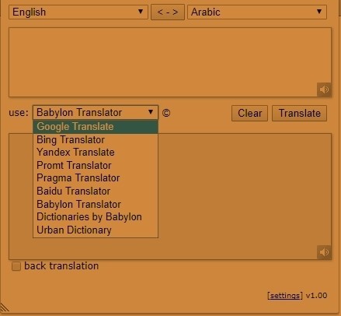This screenshot has width=341, height=316.
Task: Choose Google Translate from the list
Action: tap(96, 127)
